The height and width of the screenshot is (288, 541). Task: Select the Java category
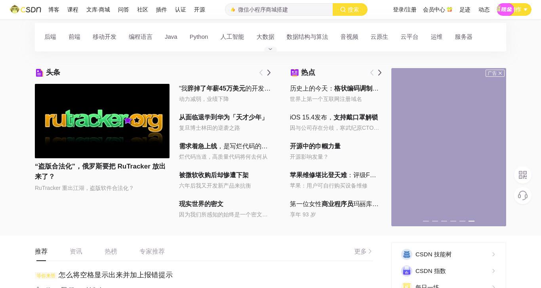(171, 37)
